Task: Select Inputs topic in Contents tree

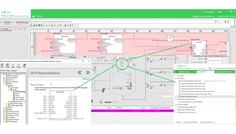Action: coord(17,94)
